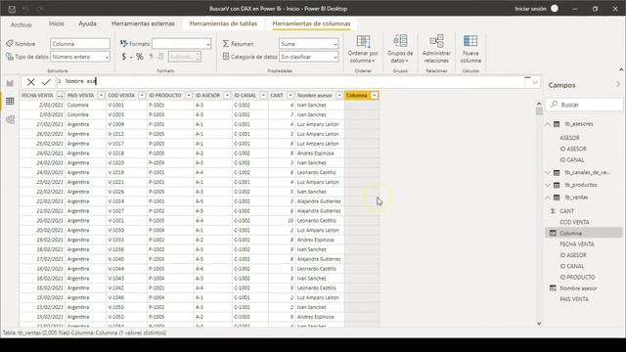Select PAIS VENTA field in Campos

[x=574, y=299]
